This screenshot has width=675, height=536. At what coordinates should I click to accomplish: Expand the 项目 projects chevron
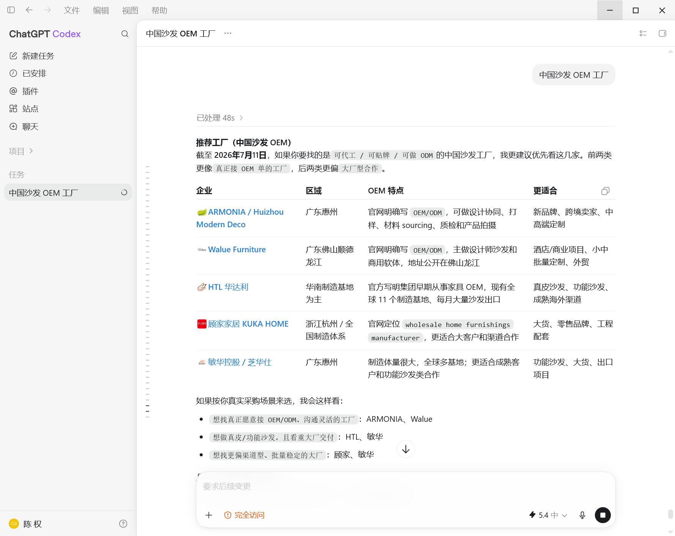pos(31,151)
